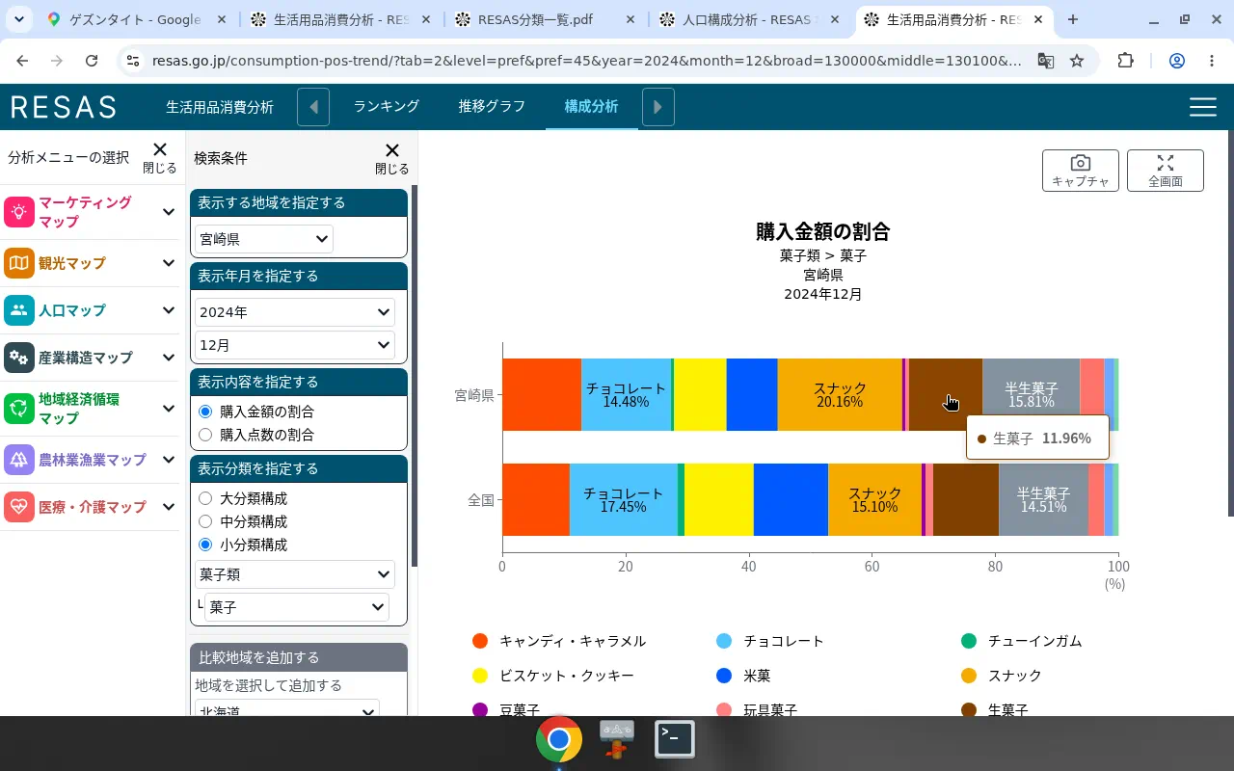Click the 全画面 fullscreen button
The width and height of the screenshot is (1234, 771).
pos(1166,171)
